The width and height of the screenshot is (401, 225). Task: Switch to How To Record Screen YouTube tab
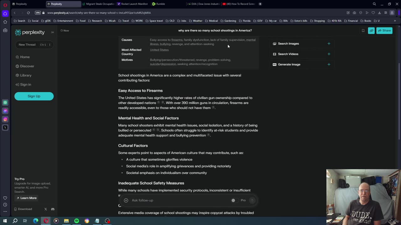tap(239, 4)
